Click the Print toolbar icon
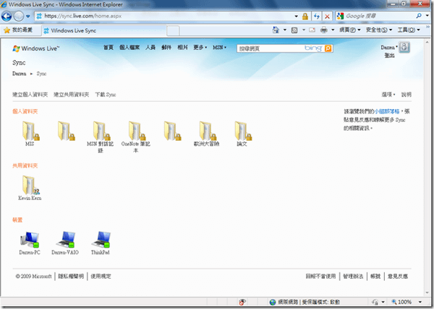 [324, 30]
